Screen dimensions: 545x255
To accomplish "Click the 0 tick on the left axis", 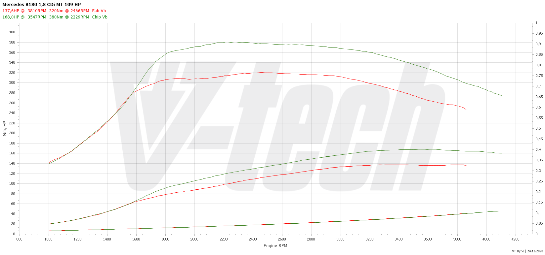I will tap(14, 234).
